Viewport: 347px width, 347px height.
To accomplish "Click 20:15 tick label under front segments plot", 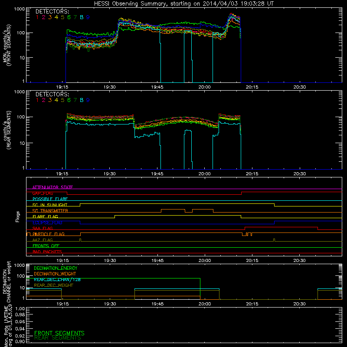I will click(x=252, y=87).
